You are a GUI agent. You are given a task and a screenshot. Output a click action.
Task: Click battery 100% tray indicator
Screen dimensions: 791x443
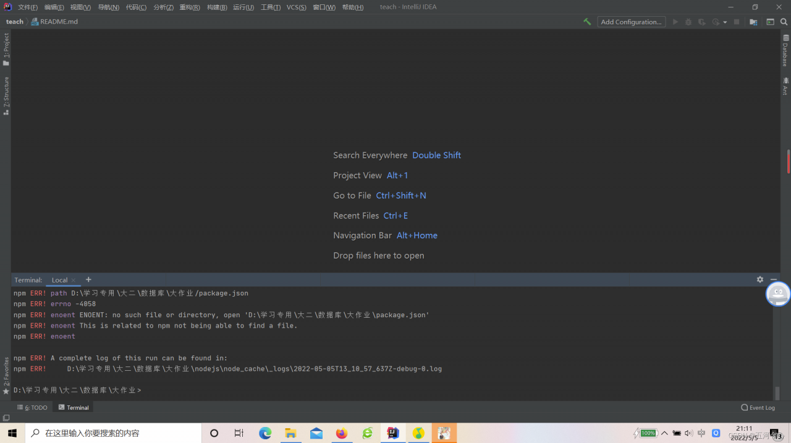[x=646, y=433]
